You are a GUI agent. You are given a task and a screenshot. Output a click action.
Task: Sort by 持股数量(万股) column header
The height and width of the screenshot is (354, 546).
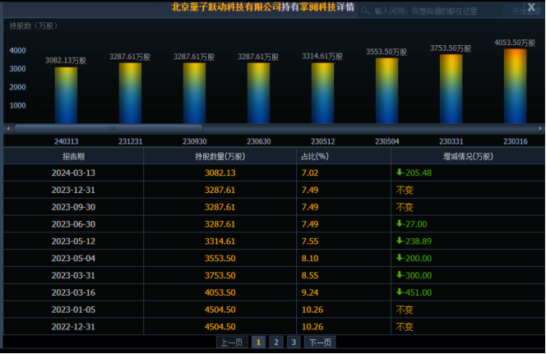(x=220, y=156)
